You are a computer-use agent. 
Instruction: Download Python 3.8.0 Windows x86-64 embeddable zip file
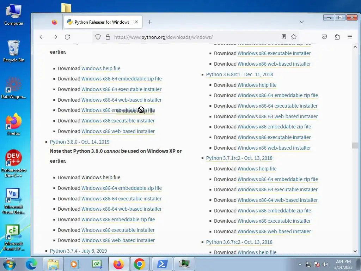[x=122, y=188]
